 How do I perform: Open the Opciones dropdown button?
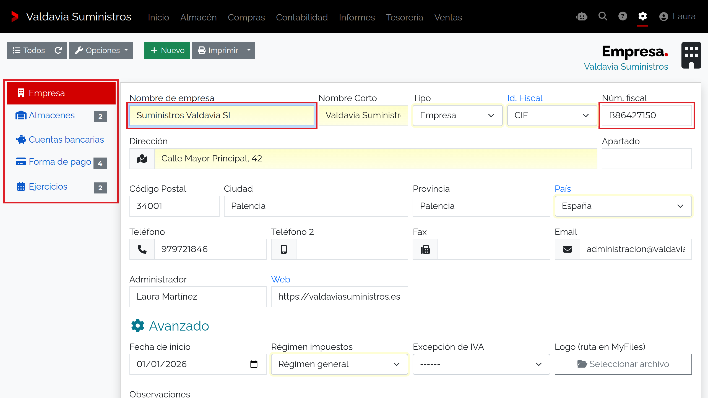pos(101,50)
